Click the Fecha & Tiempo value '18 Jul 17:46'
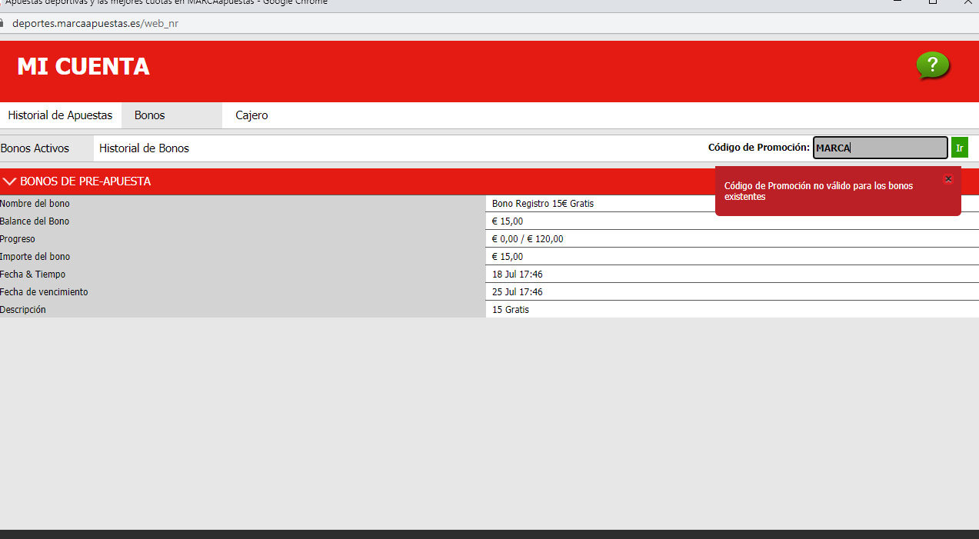Image resolution: width=979 pixels, height=539 pixels. [518, 274]
